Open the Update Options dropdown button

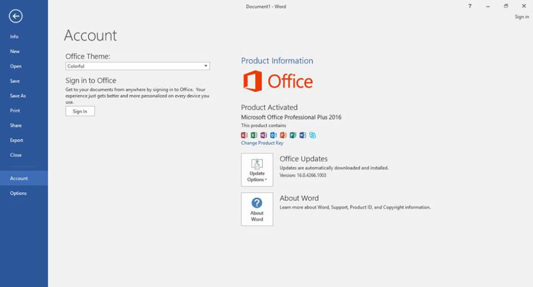(x=257, y=170)
